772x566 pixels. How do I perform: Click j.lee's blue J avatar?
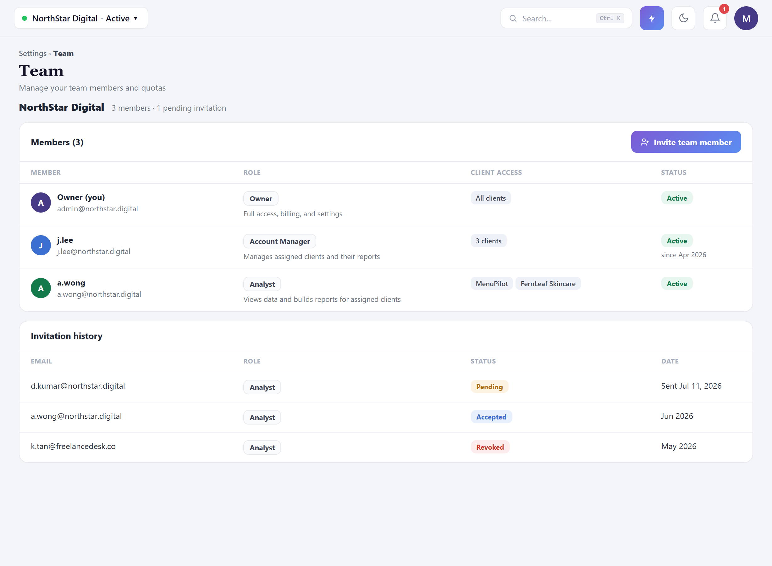pyautogui.click(x=41, y=245)
